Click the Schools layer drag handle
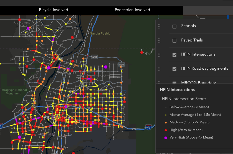Image resolution: width=233 pixels, height=154 pixels. click(x=159, y=27)
